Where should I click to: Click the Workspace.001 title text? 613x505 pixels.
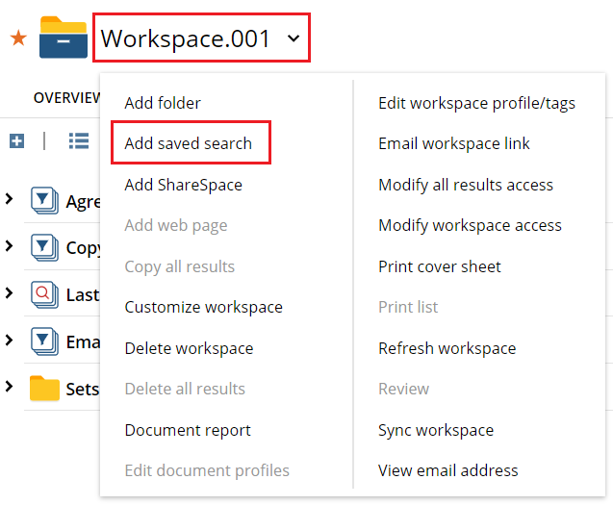pos(186,38)
